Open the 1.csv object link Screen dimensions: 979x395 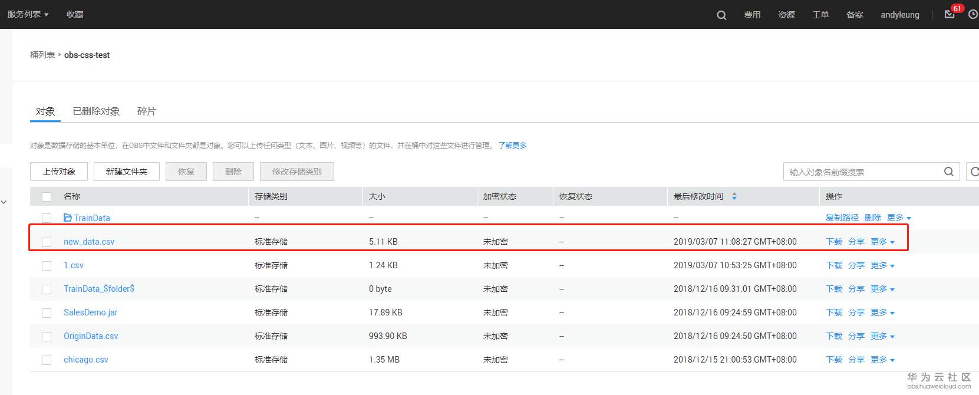[74, 265]
